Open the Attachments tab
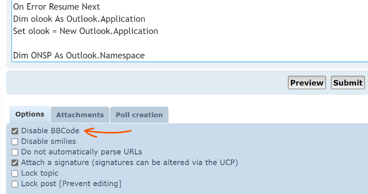This screenshot has width=368, height=194. coord(80,115)
